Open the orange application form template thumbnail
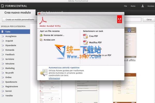This screenshot has height=103, width=155. [125, 88]
